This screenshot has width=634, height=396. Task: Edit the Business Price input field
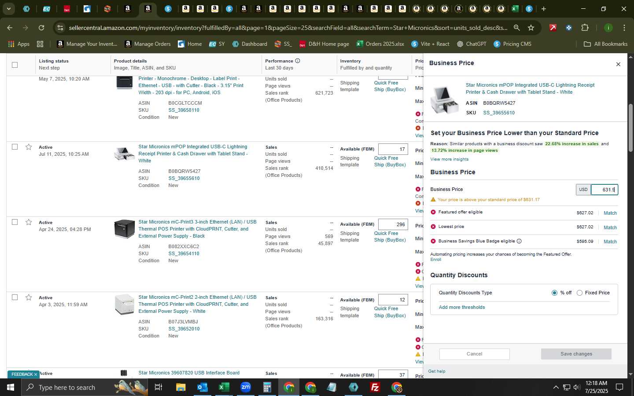604,190
